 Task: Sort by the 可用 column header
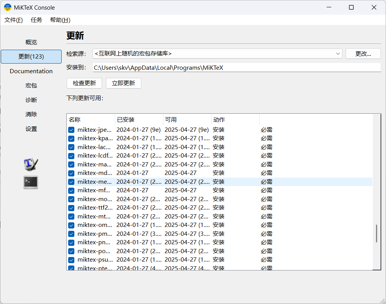pyautogui.click(x=187, y=119)
